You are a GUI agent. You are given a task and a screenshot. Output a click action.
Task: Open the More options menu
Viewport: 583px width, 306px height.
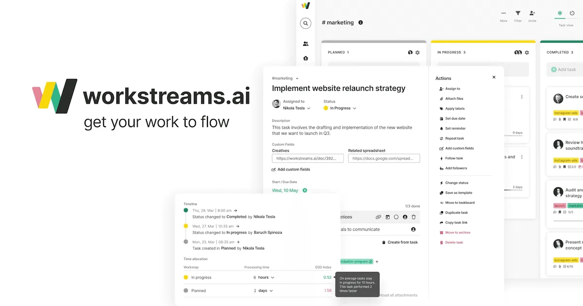click(x=503, y=15)
